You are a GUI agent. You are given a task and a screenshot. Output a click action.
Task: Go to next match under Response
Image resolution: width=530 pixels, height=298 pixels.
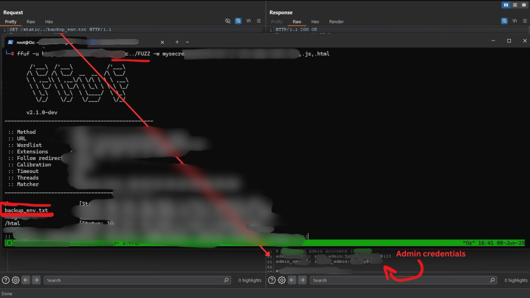pos(302,280)
